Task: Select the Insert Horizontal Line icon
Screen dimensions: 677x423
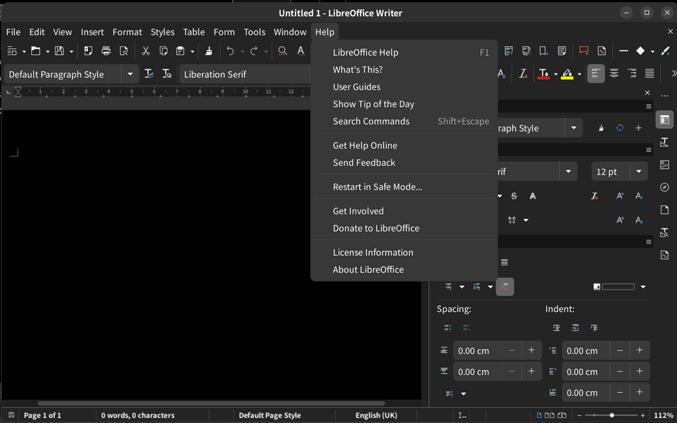Action: tap(623, 50)
